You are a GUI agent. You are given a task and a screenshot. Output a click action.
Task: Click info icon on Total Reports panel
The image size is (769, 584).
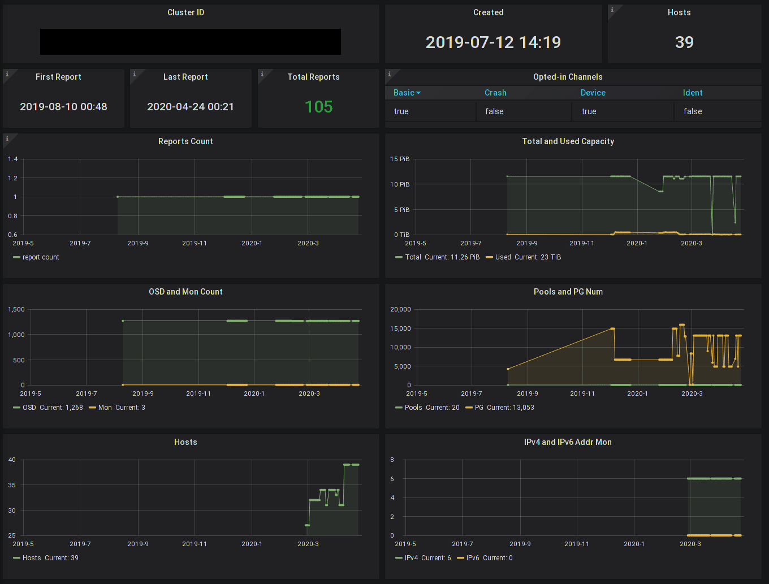(x=262, y=74)
